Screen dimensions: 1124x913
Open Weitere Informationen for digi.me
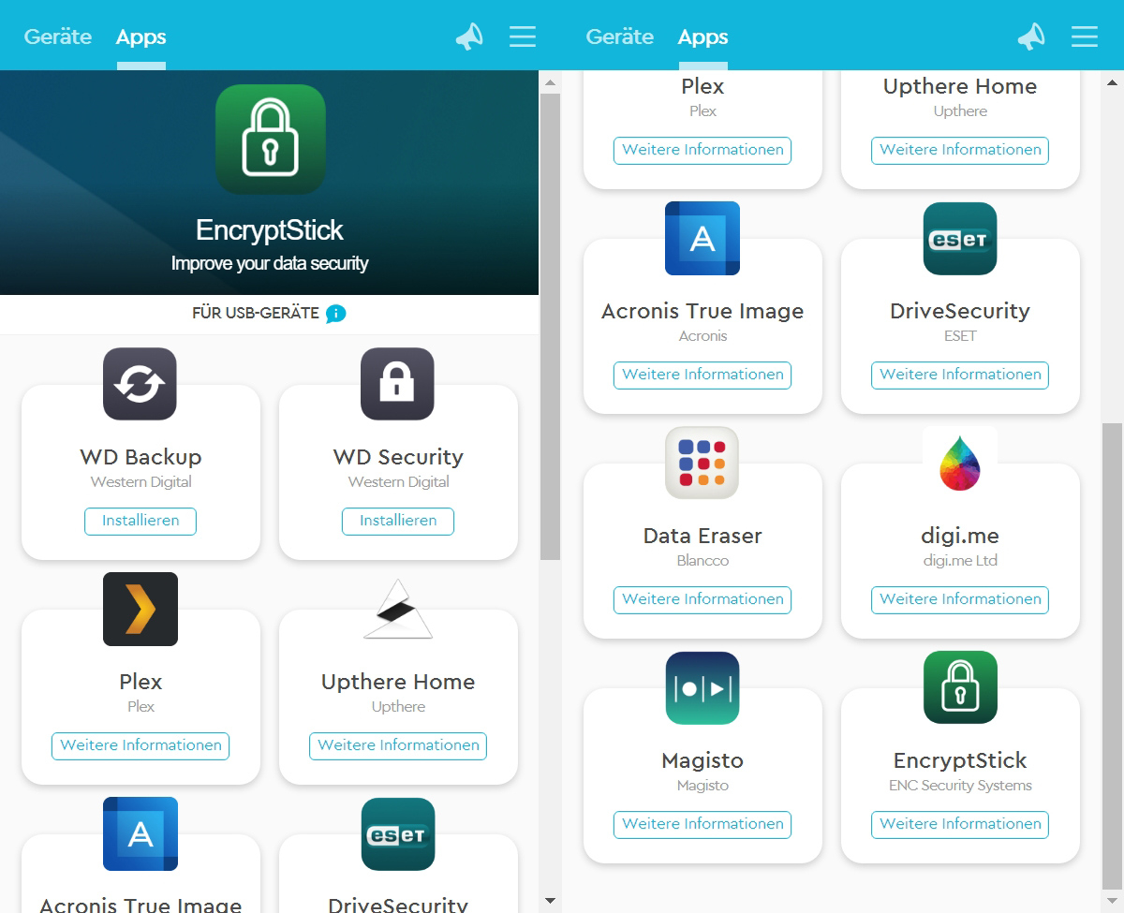pyautogui.click(x=960, y=599)
